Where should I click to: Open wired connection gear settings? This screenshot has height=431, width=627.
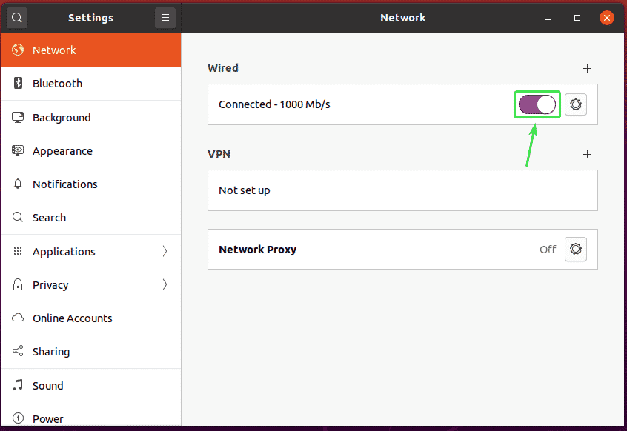click(x=576, y=105)
